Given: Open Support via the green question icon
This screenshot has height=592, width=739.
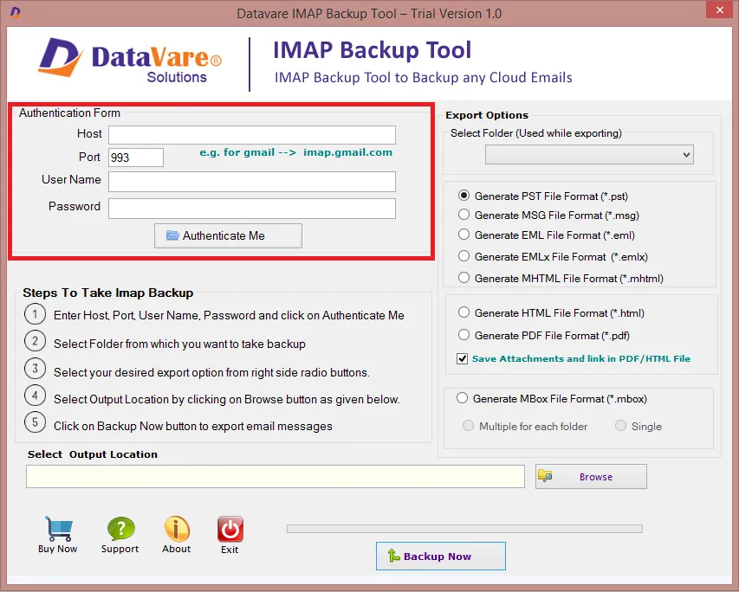Looking at the screenshot, I should pyautogui.click(x=120, y=529).
